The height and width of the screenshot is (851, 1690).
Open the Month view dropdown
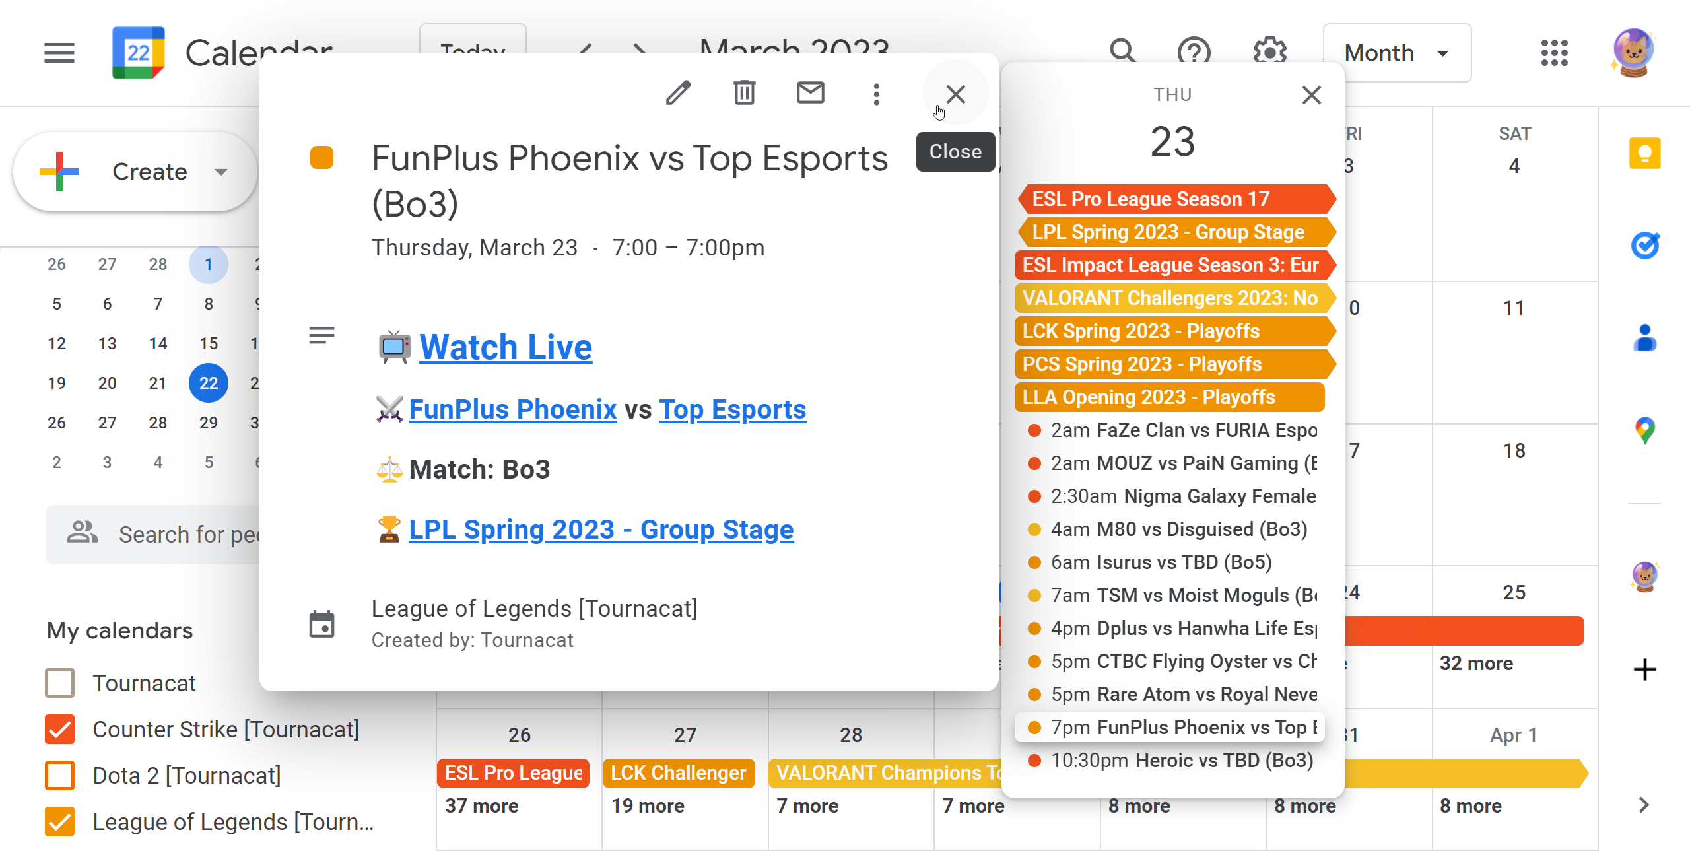[x=1397, y=53]
